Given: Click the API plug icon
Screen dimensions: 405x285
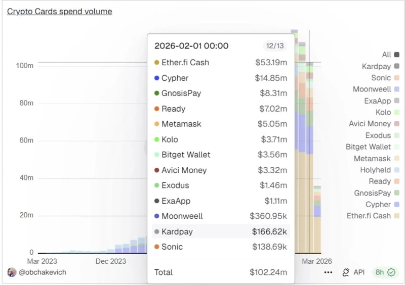Looking at the screenshot, I should [346, 272].
